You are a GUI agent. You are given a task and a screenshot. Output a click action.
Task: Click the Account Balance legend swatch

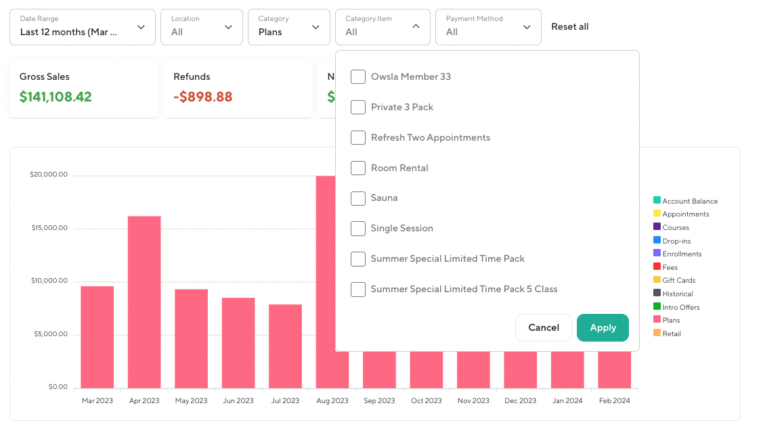657,201
